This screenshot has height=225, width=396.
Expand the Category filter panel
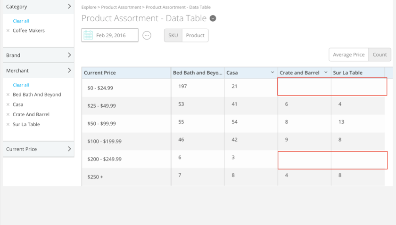38,7
